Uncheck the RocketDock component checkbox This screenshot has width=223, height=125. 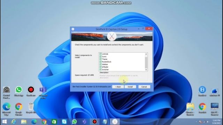coord(100,62)
